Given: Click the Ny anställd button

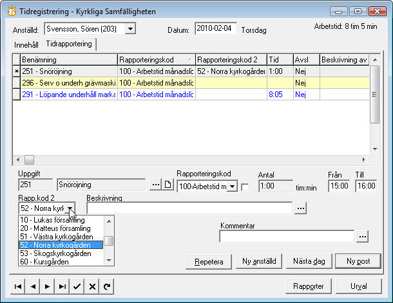Looking at the screenshot, I should pos(259,261).
